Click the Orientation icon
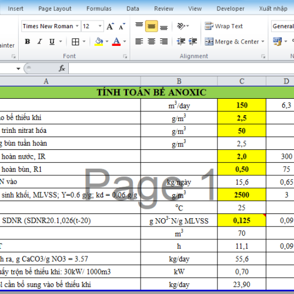This screenshot has height=294, width=294. pyautogui.click(x=181, y=26)
